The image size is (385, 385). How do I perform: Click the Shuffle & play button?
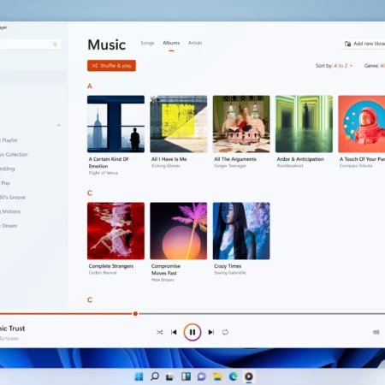pos(111,66)
